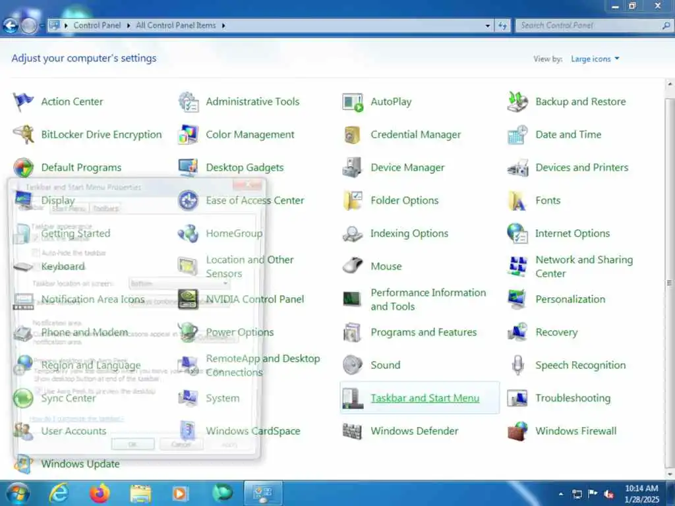Click All Control Panel Items breadcrumb segment
The image size is (675, 506).
175,26
